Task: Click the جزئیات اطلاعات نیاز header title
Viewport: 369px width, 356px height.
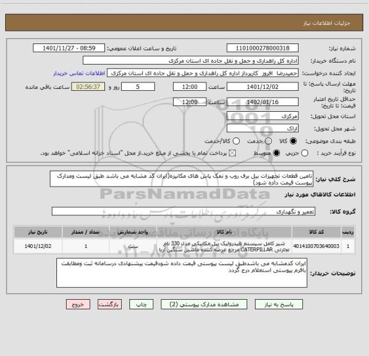Action: [327, 23]
